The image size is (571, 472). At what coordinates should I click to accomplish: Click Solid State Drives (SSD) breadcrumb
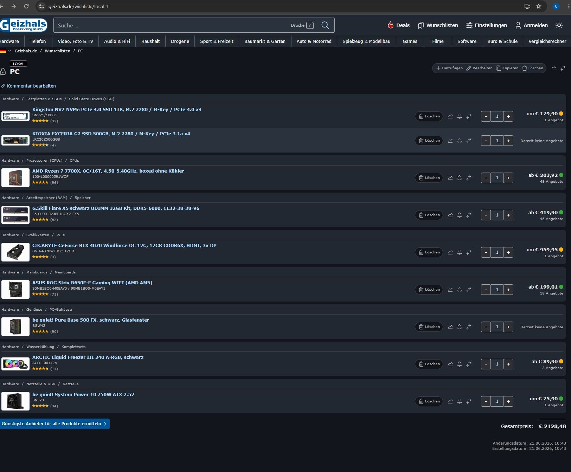(91, 99)
